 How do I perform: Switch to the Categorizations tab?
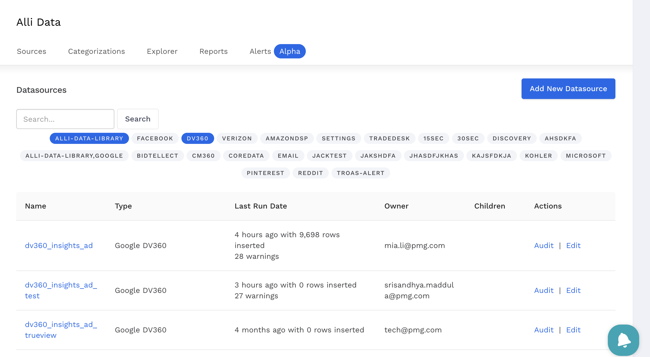coord(96,51)
